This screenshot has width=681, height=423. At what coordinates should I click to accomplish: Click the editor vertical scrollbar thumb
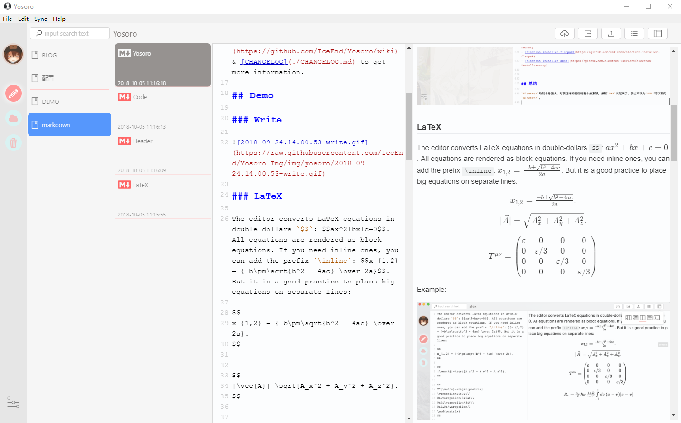click(x=409, y=126)
